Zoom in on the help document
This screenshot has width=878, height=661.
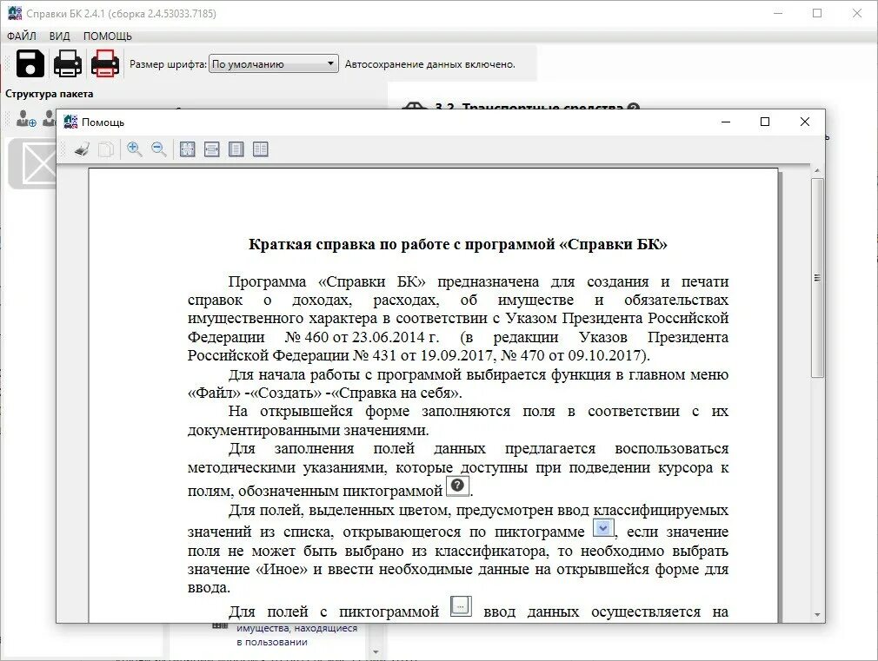[x=135, y=149]
